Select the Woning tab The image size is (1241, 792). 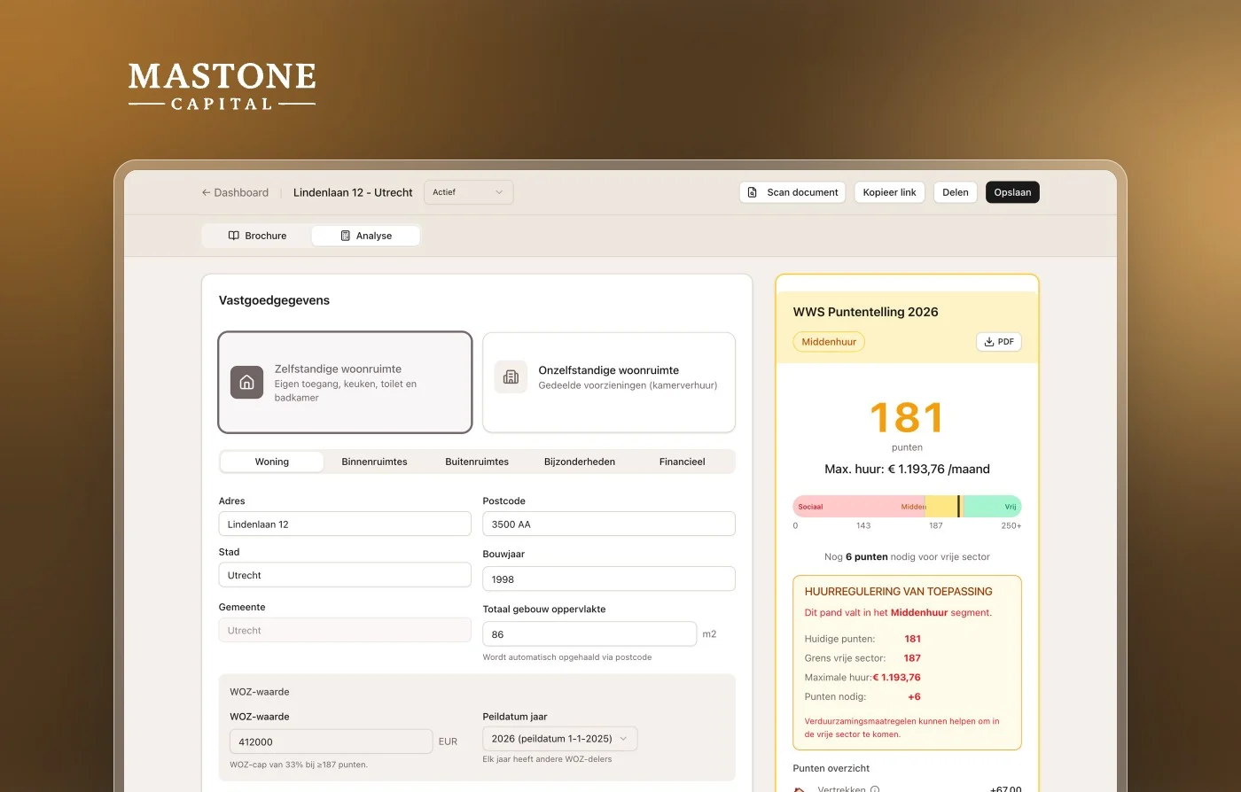272,462
